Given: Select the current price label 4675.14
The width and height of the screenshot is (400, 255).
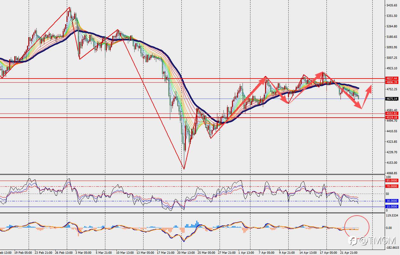Looking at the screenshot, I should point(392,99).
